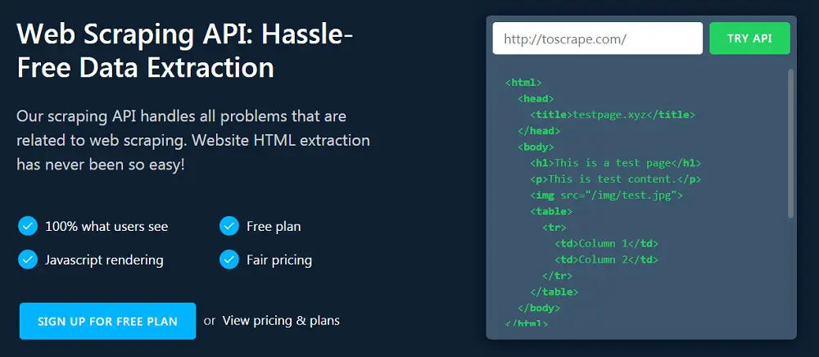Image resolution: width=819 pixels, height=357 pixels.
Task: Select the 'Javascript rendering' feature label
Action: [x=104, y=260]
